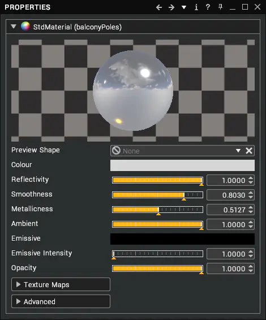Click the Colour swatch
Viewport: 266px width, 320px height.
pos(182,165)
